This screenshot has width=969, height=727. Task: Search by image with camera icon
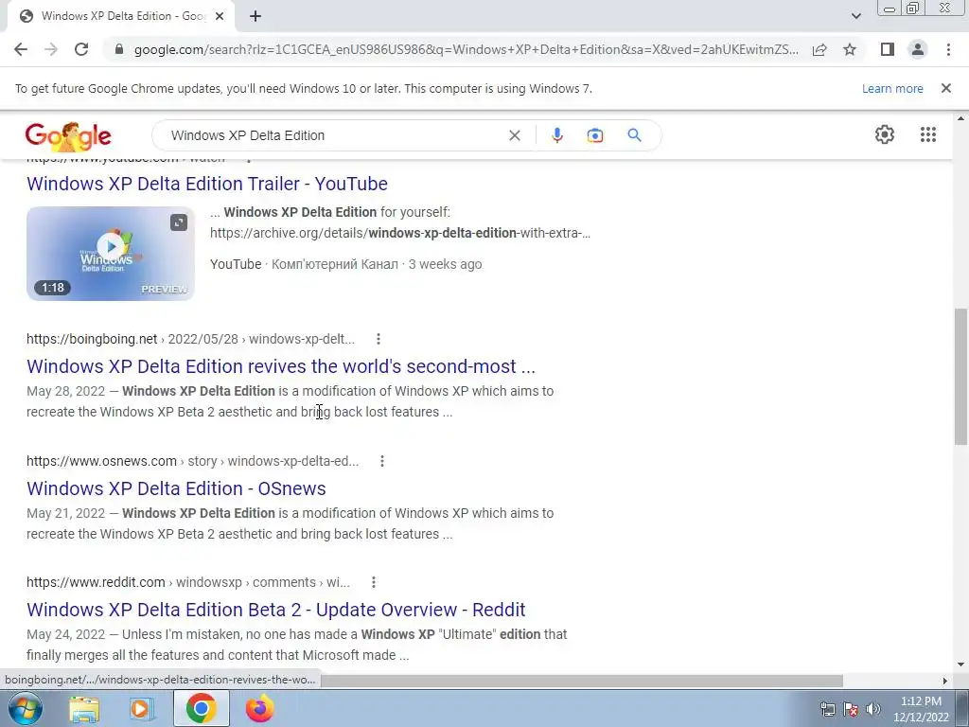(595, 135)
